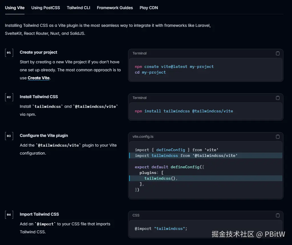This screenshot has height=245, width=292.
Task: Open the Create Vite link
Action: (38, 78)
